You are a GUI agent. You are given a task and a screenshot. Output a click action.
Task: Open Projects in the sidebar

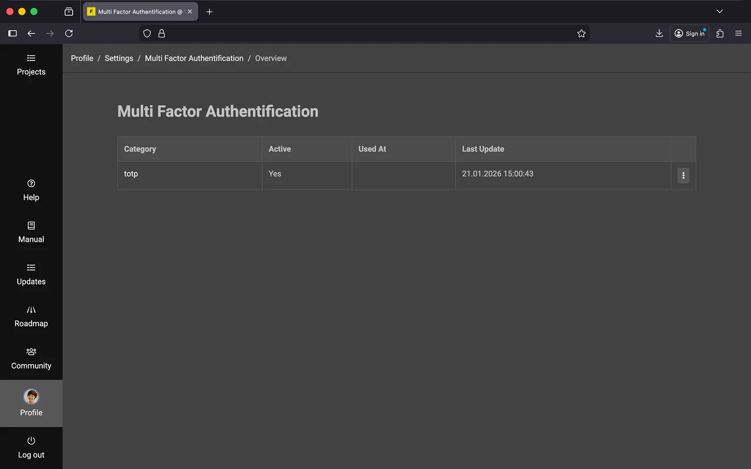31,65
